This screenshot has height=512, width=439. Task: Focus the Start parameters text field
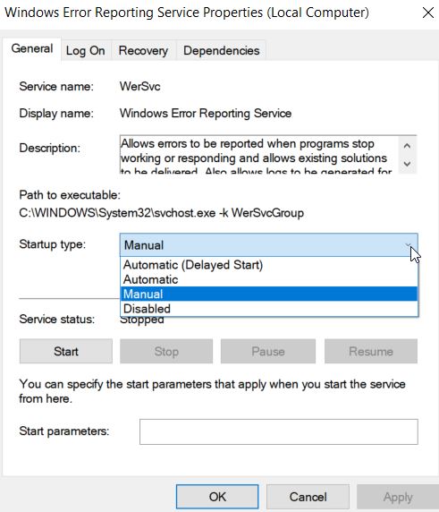[279, 431]
